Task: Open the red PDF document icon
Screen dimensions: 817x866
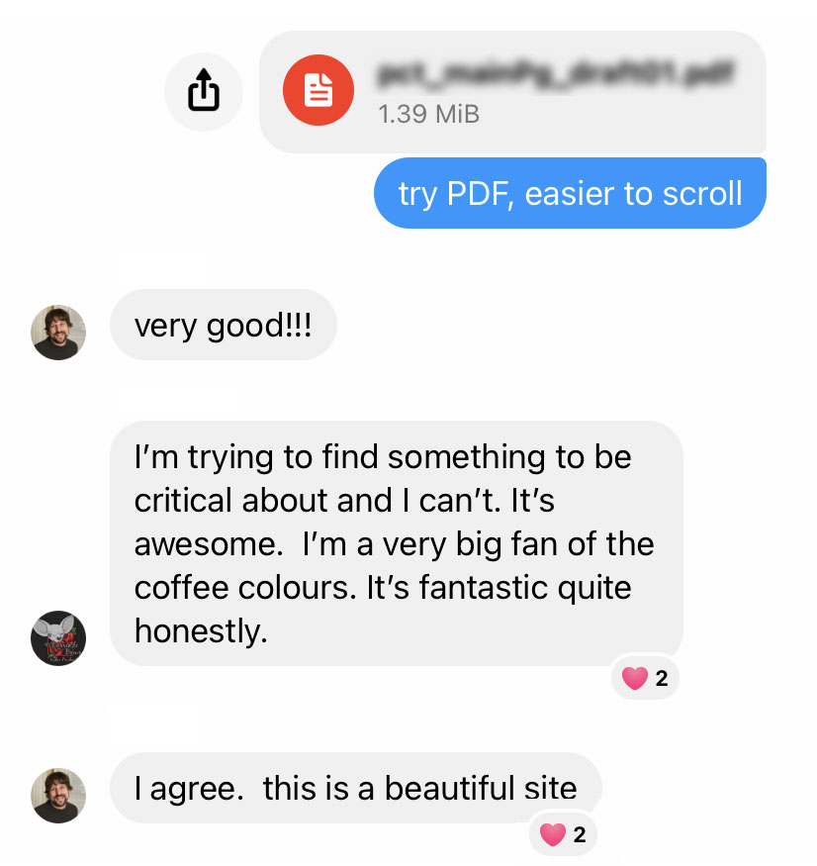Action: tap(318, 90)
